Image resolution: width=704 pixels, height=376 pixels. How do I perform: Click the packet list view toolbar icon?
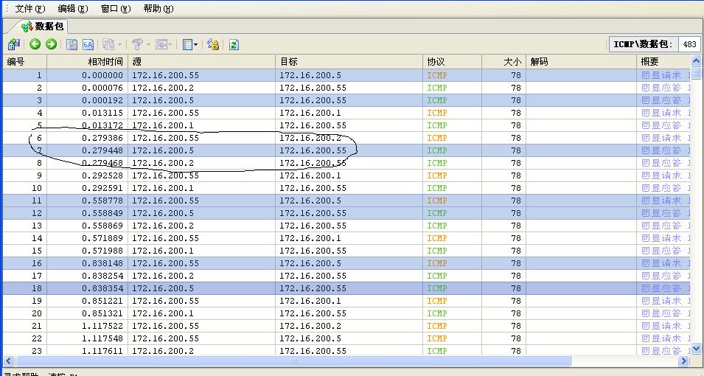72,44
